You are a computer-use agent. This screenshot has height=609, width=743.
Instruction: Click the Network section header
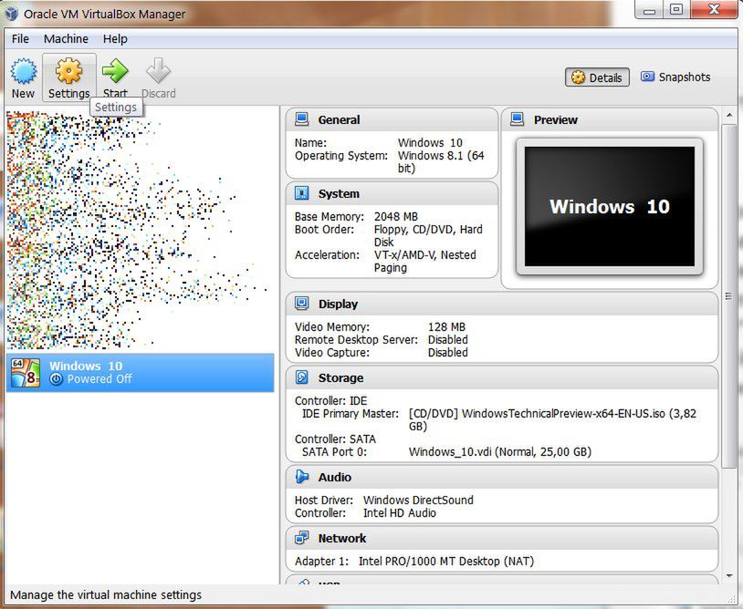coord(502,538)
